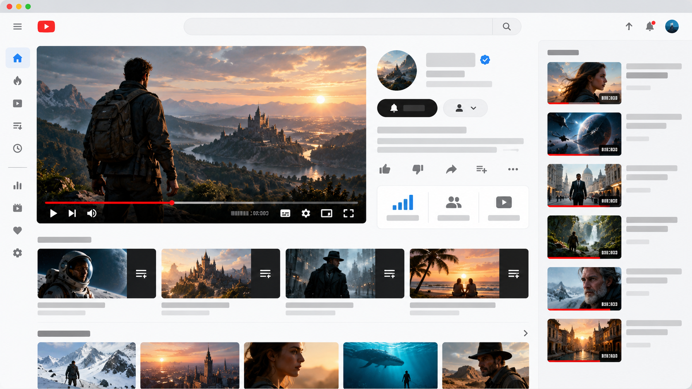
Task: Play the main video
Action: click(53, 213)
